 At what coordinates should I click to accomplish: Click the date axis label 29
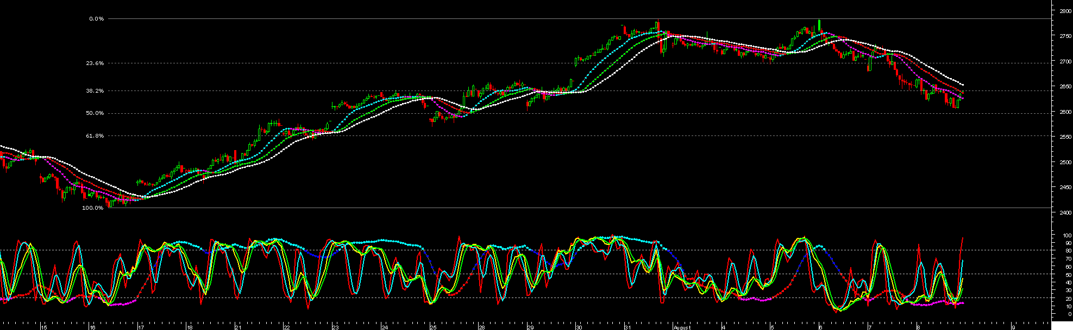tap(530, 327)
